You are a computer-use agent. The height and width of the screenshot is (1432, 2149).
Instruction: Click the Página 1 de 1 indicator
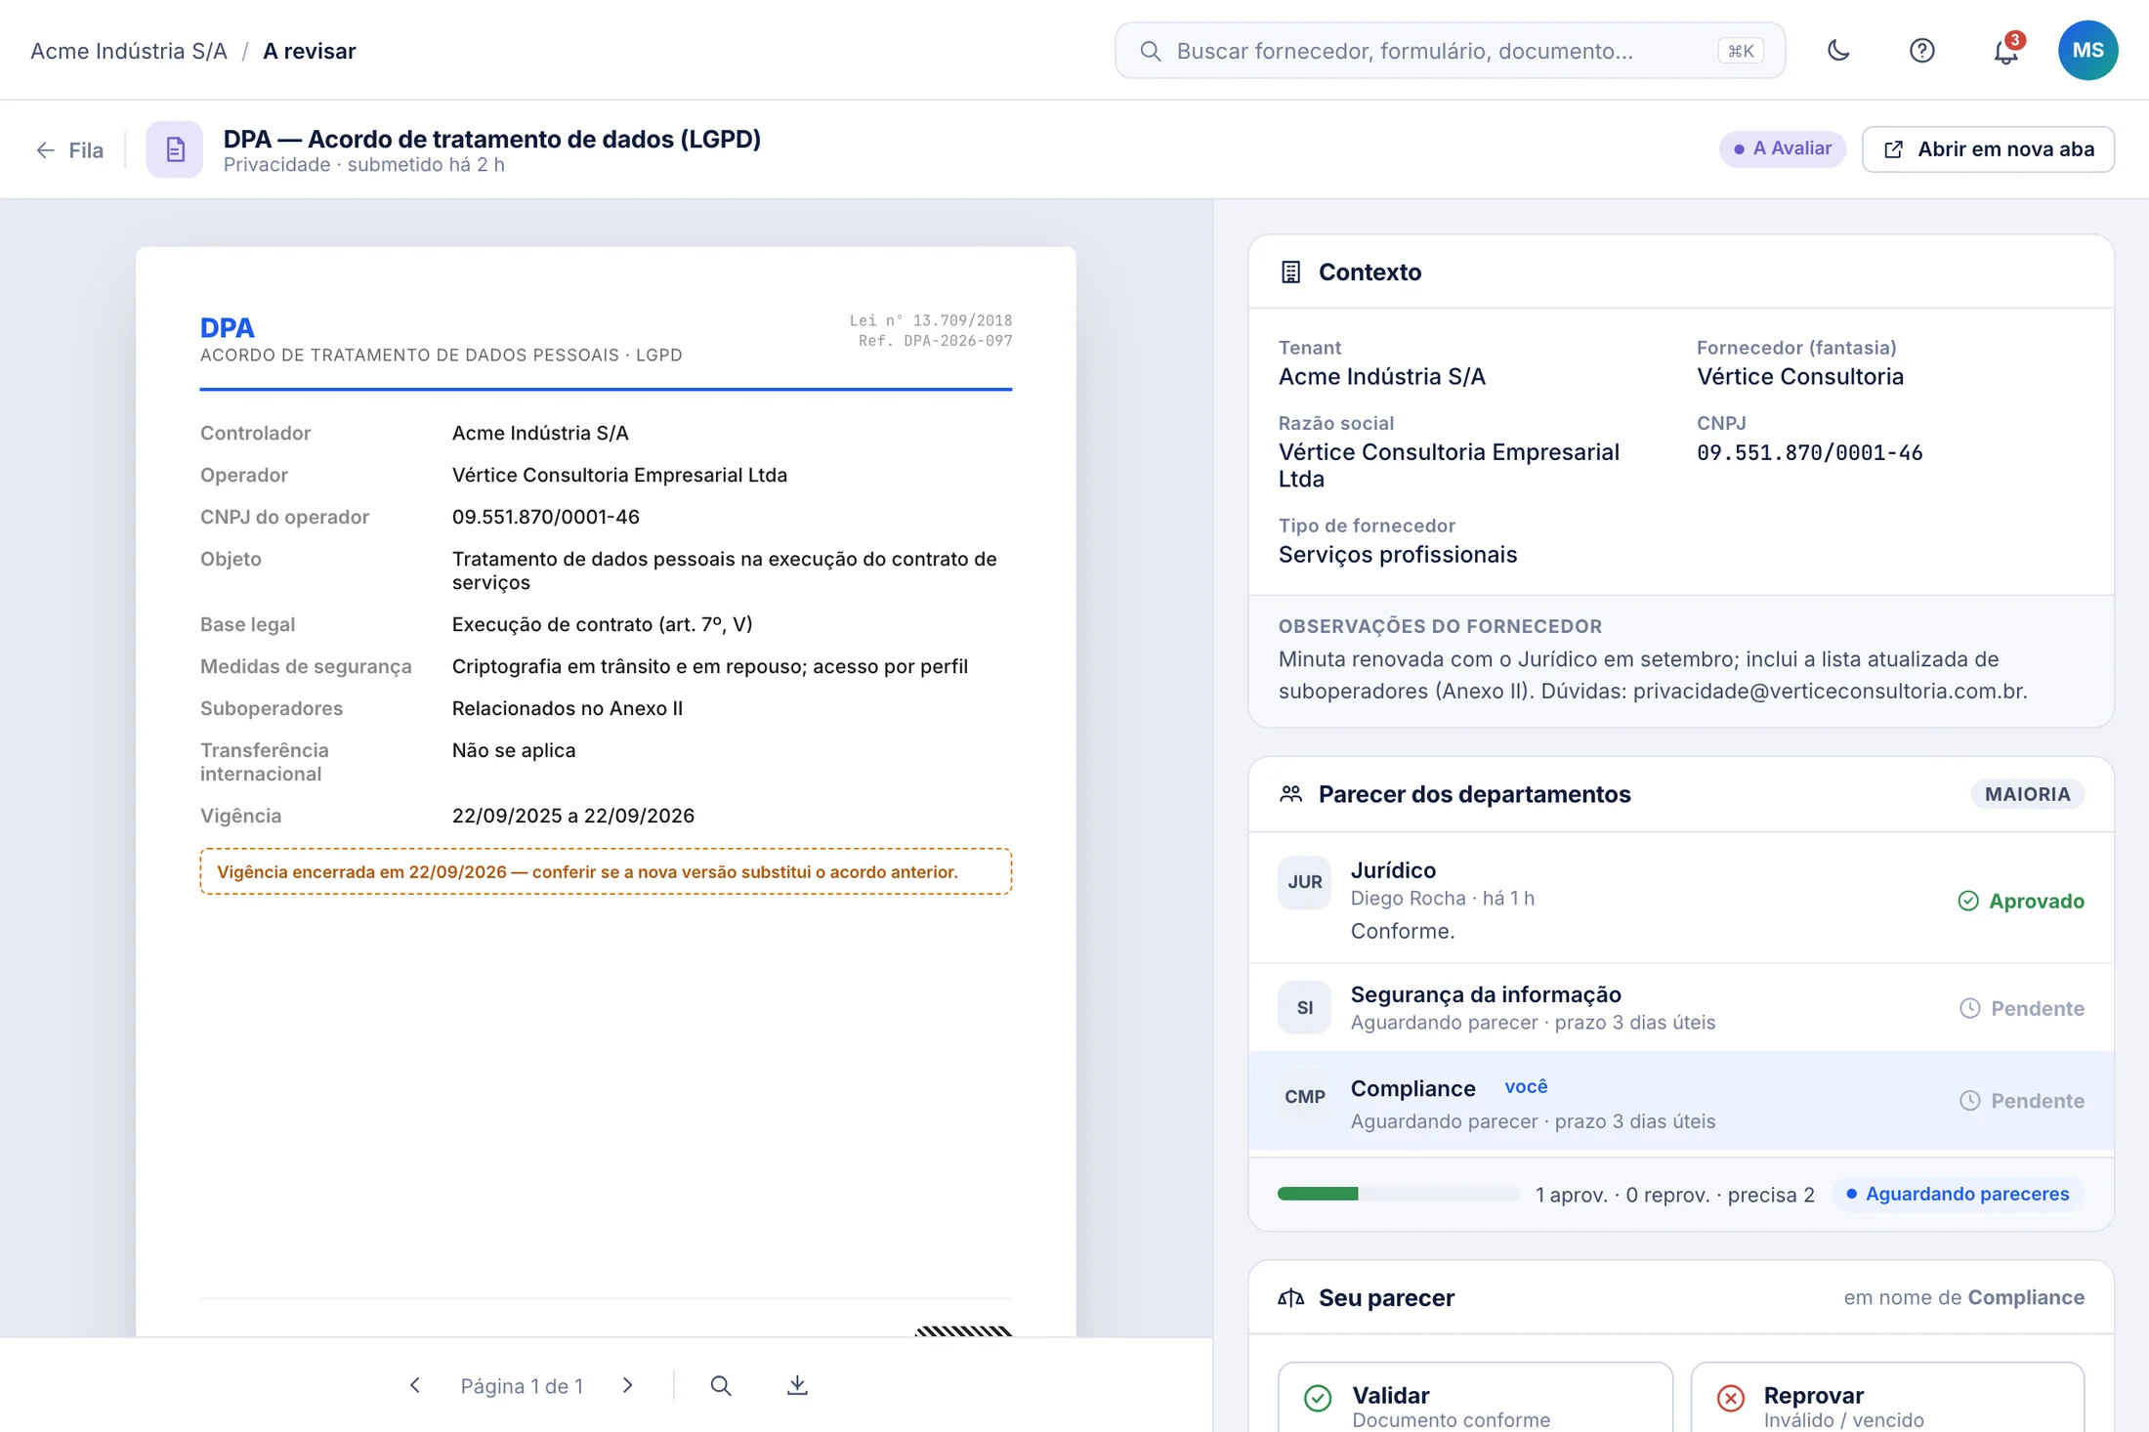(522, 1386)
